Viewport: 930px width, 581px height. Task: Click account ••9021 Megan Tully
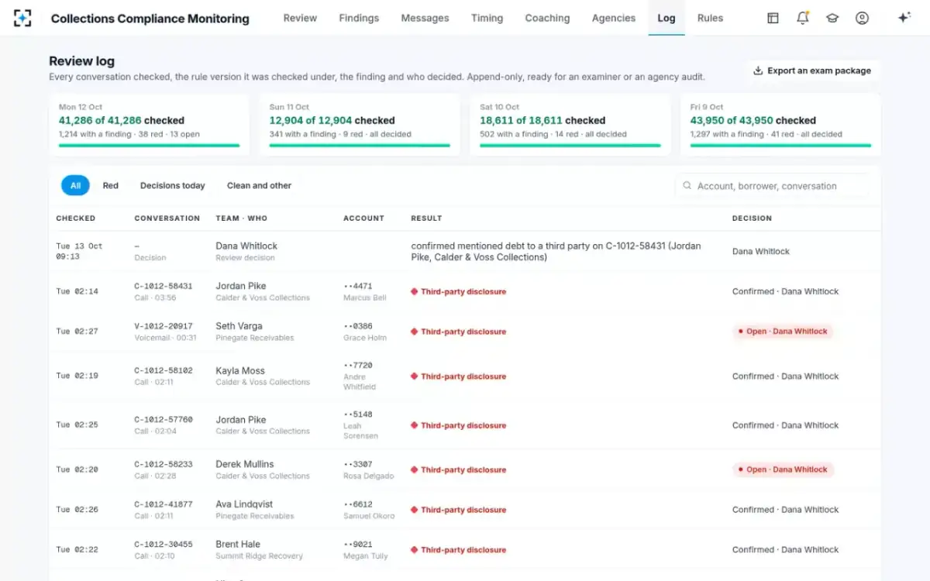367,550
